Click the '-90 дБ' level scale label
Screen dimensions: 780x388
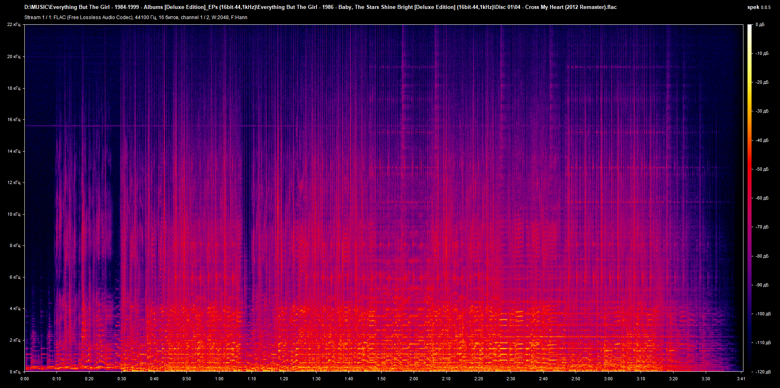click(762, 285)
